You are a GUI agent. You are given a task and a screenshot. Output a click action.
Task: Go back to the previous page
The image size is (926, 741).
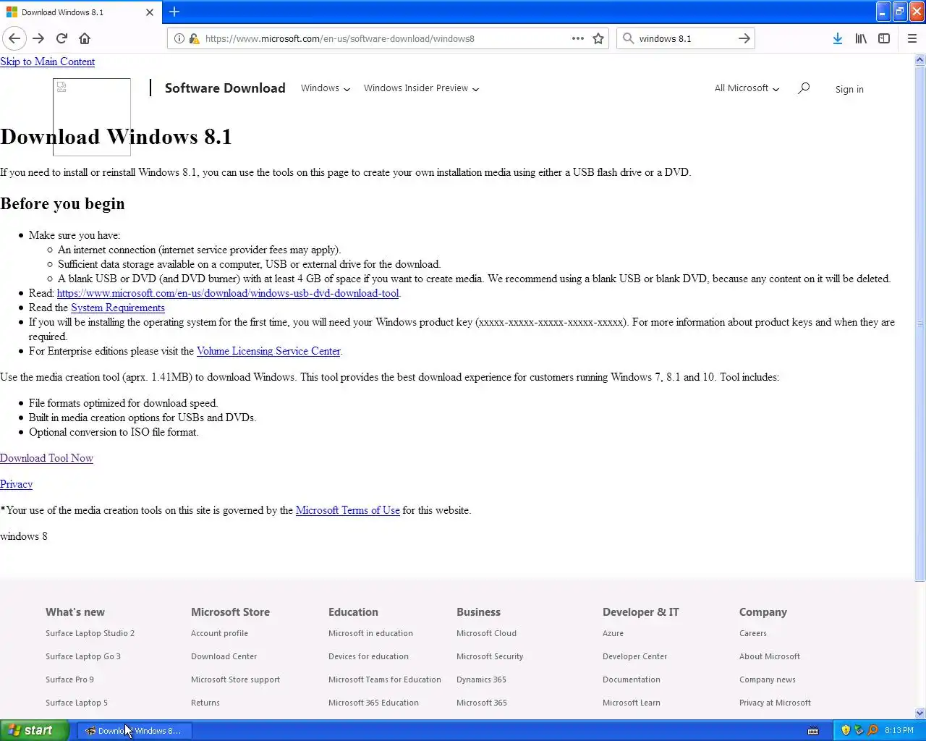[14, 38]
